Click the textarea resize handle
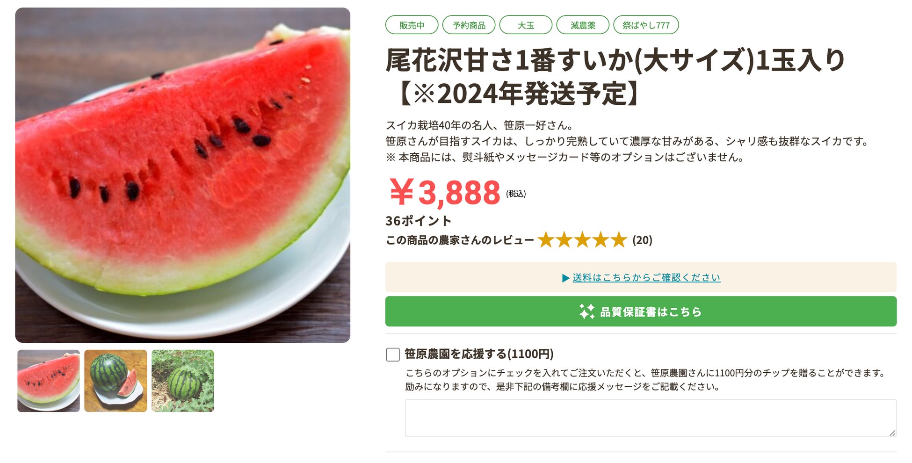The image size is (912, 463). tap(892, 433)
